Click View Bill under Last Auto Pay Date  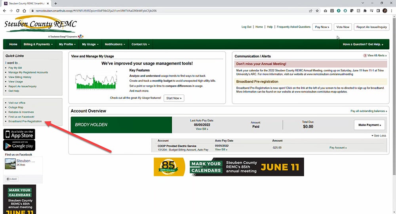202,129
